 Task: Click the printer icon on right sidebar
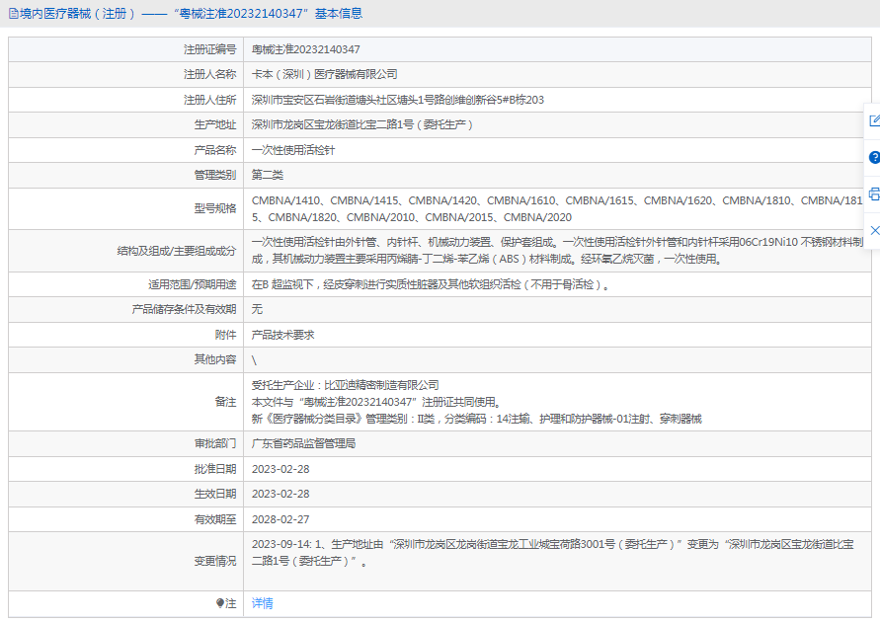[x=874, y=195]
